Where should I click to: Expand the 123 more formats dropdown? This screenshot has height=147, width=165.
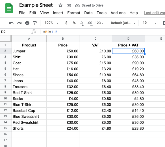pos(99,23)
